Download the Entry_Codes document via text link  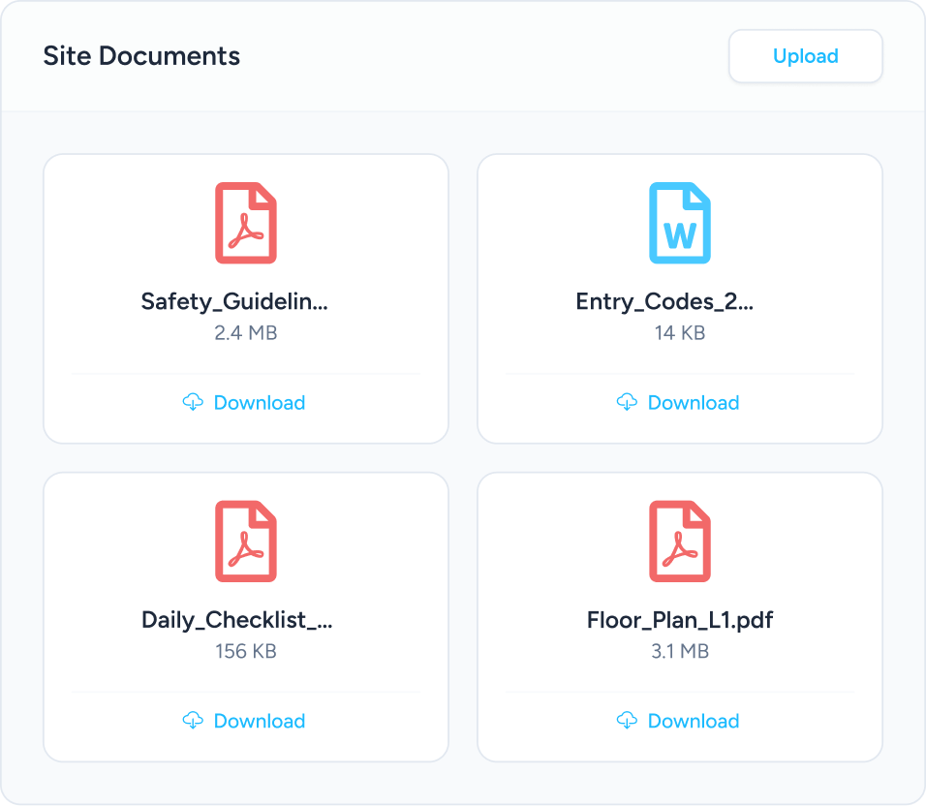click(x=693, y=402)
